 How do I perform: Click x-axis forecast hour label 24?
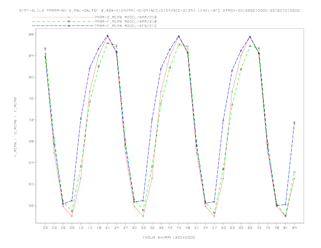116,228
